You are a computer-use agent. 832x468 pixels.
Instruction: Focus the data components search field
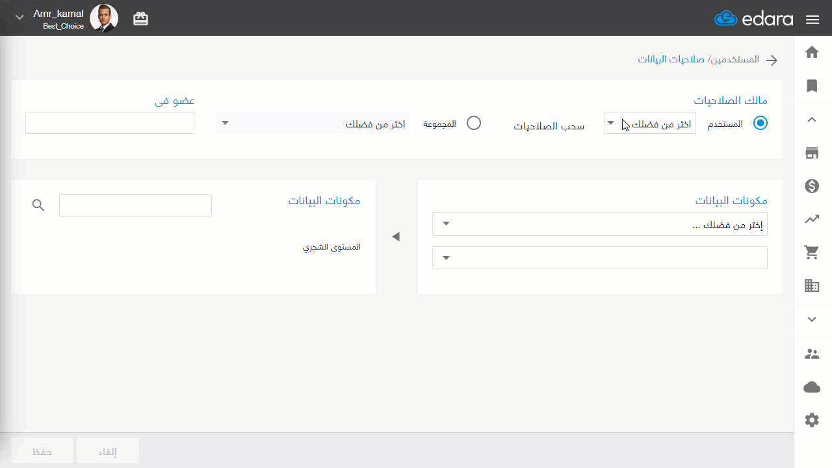click(x=135, y=205)
